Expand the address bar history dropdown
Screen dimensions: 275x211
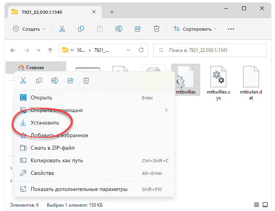(128, 50)
